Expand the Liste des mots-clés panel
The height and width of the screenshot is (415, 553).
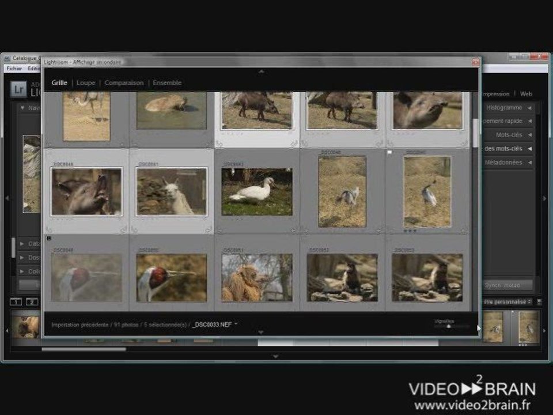click(x=508, y=149)
